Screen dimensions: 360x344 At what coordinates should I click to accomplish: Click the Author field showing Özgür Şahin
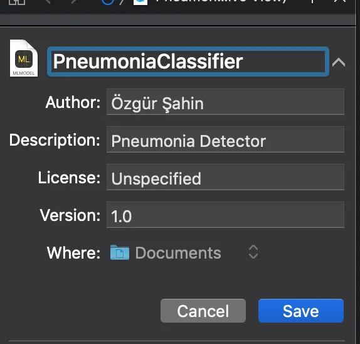point(225,102)
